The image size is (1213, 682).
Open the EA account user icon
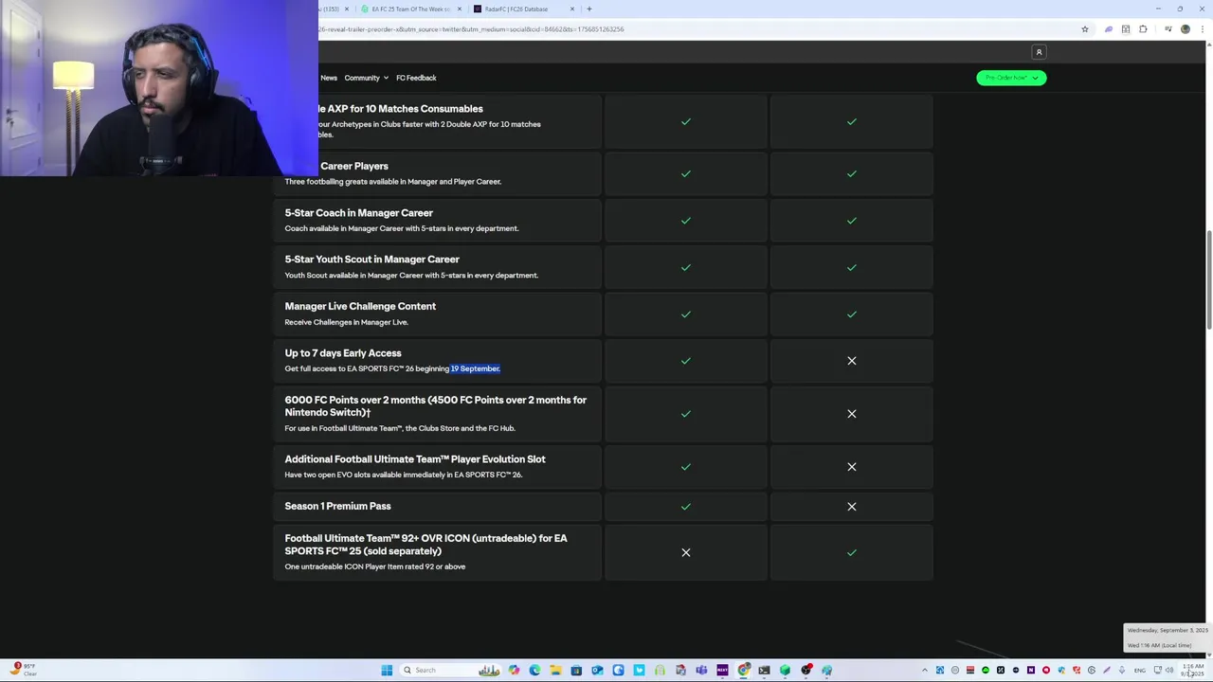[1039, 52]
